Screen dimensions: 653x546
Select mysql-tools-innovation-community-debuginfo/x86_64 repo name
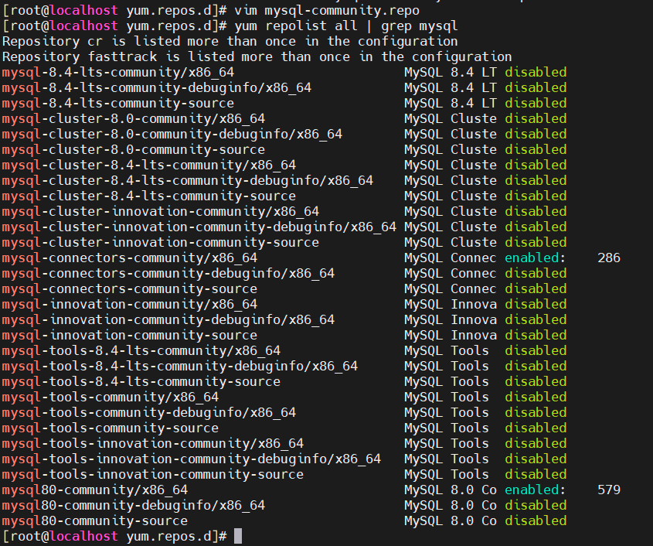pos(192,458)
